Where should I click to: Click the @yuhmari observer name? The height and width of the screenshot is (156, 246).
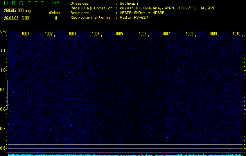pos(129,4)
